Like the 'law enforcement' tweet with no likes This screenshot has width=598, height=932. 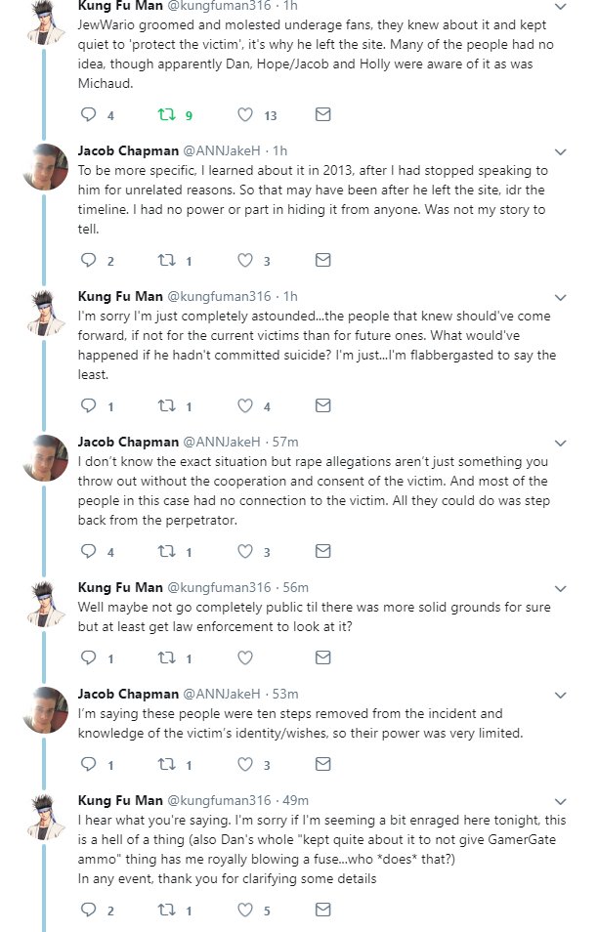(245, 658)
